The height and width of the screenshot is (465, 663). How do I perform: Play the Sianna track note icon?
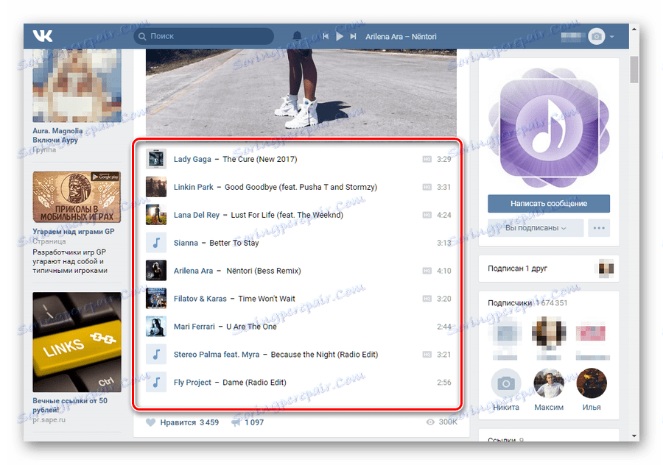[x=156, y=243]
